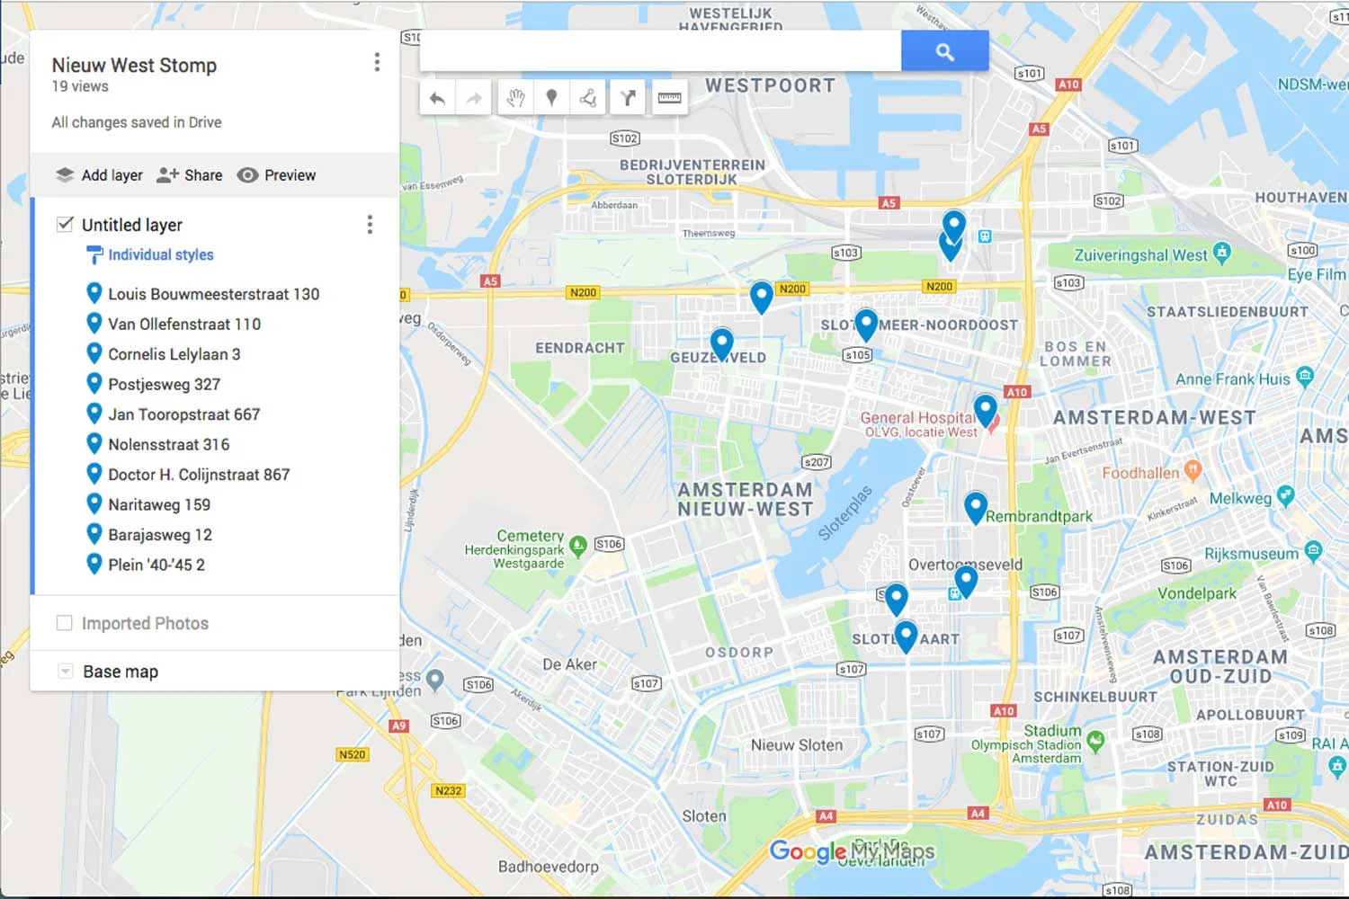Redo the last edit

[474, 98]
